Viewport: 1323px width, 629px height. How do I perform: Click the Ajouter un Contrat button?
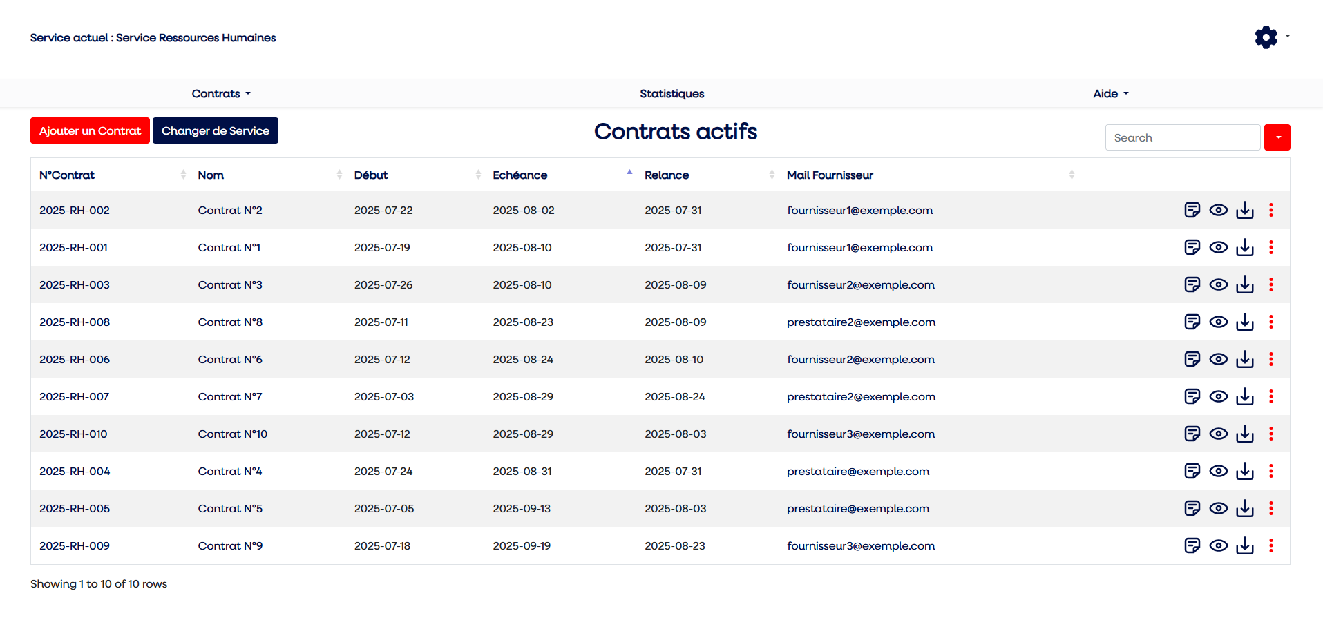pyautogui.click(x=90, y=130)
